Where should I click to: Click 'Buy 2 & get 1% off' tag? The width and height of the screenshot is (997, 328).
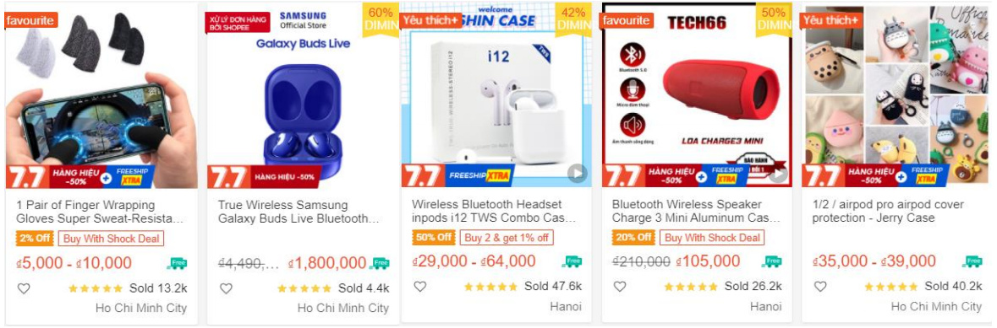pyautogui.click(x=507, y=238)
